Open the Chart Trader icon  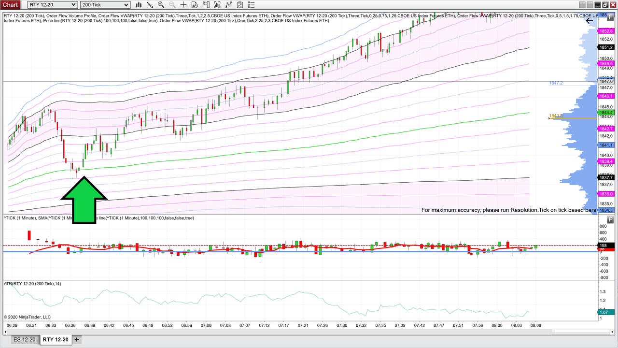(206, 5)
